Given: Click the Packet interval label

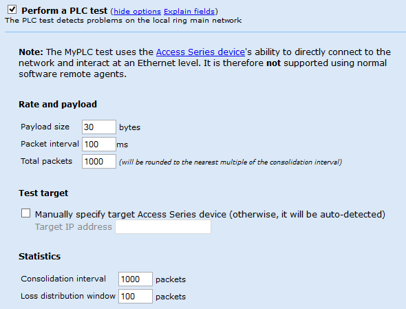Looking at the screenshot, I should pyautogui.click(x=50, y=144).
